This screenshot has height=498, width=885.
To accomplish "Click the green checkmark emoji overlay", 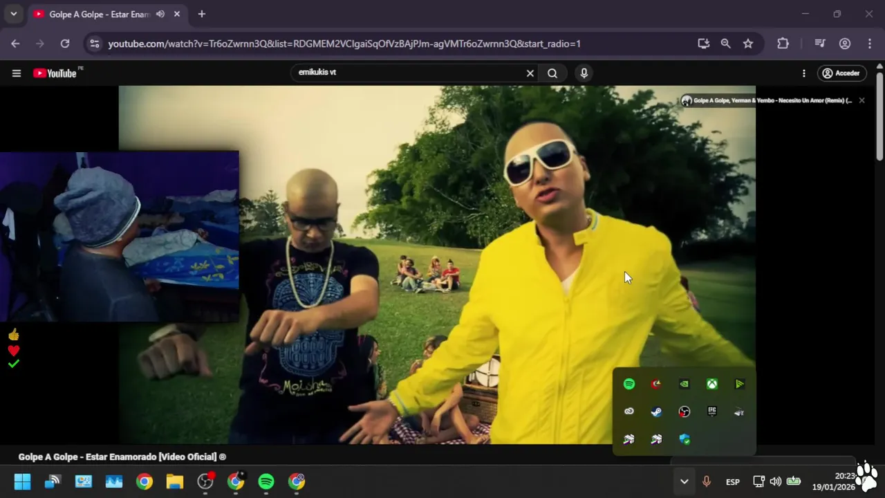I will coord(14,364).
